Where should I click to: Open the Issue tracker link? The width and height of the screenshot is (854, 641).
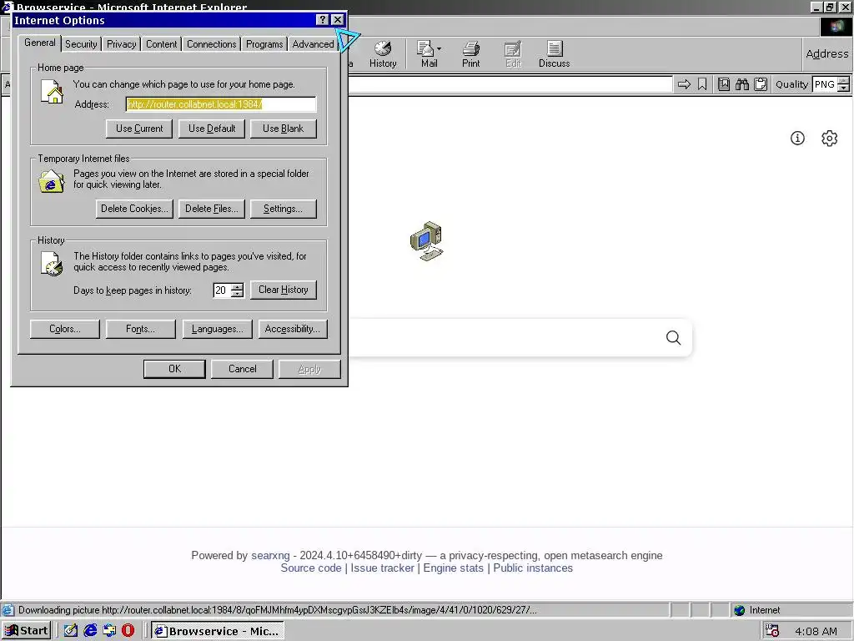(x=382, y=568)
